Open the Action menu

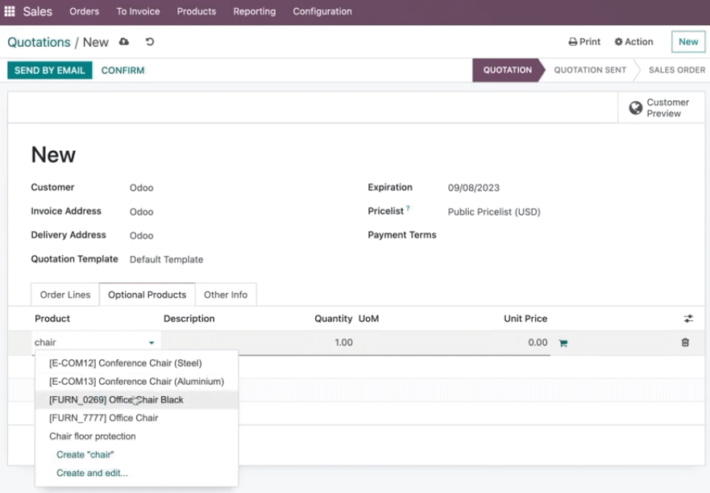pos(634,42)
